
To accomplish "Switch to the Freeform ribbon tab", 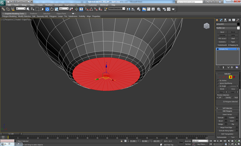I will (x=34, y=14).
